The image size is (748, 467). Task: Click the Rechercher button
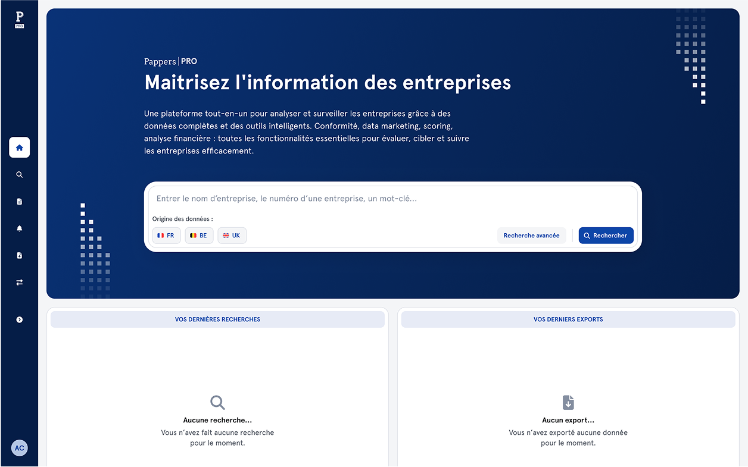606,236
